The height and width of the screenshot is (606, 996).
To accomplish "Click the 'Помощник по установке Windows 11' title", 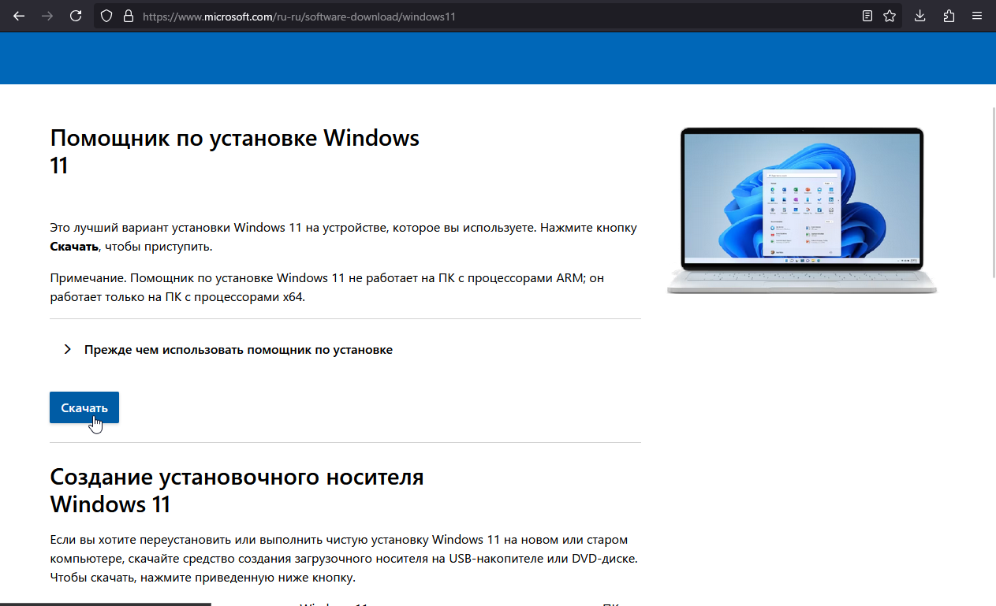I will 234,151.
